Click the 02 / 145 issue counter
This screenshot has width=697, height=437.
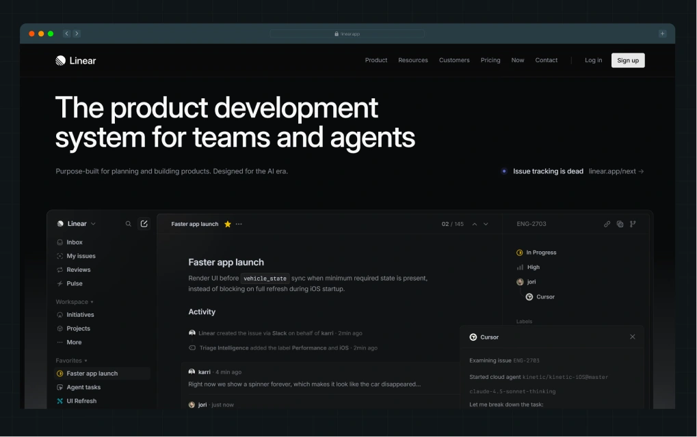(x=453, y=224)
